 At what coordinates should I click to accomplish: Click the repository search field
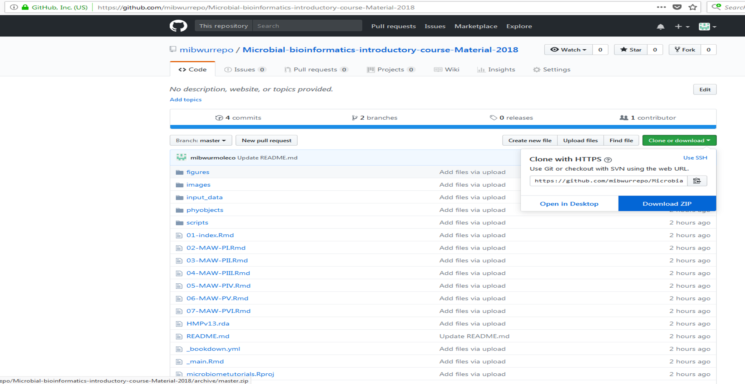point(307,26)
